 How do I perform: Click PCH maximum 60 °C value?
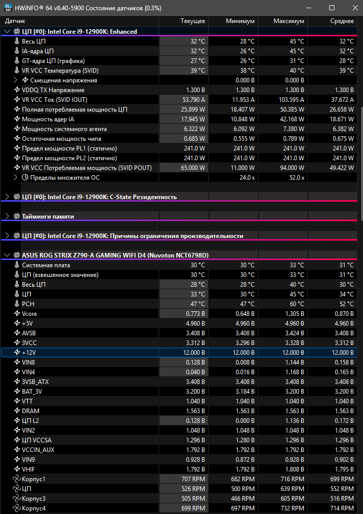pyautogui.click(x=297, y=304)
